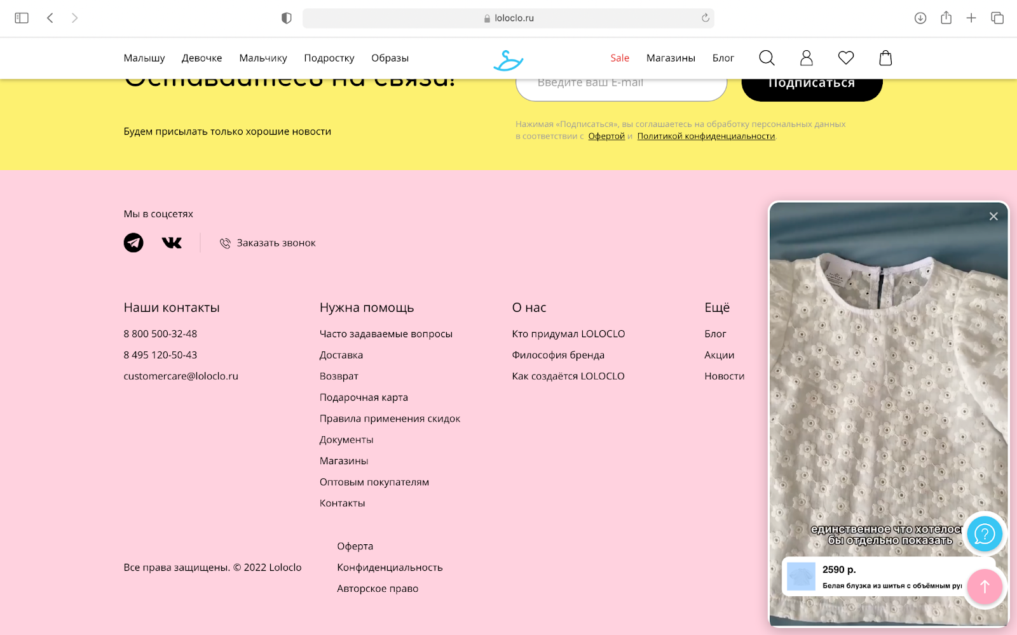
Task: Open the Мальчику menu
Action: 263,58
